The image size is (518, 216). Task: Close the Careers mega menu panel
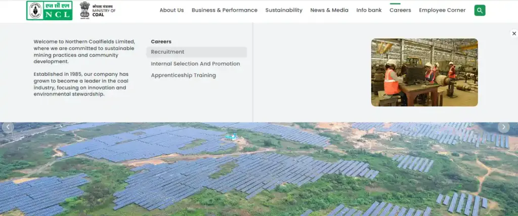click(514, 33)
